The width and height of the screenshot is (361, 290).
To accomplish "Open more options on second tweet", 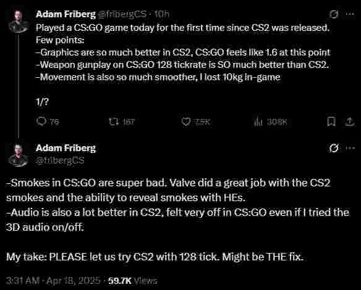I will point(351,148).
